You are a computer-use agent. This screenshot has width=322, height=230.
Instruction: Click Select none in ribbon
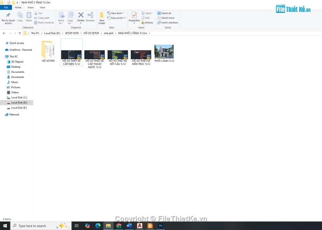[166, 18]
